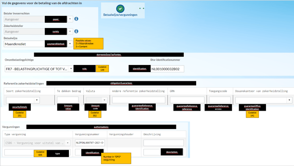
Task: Click the Btw-identificatienummer label
Action: 165,60
